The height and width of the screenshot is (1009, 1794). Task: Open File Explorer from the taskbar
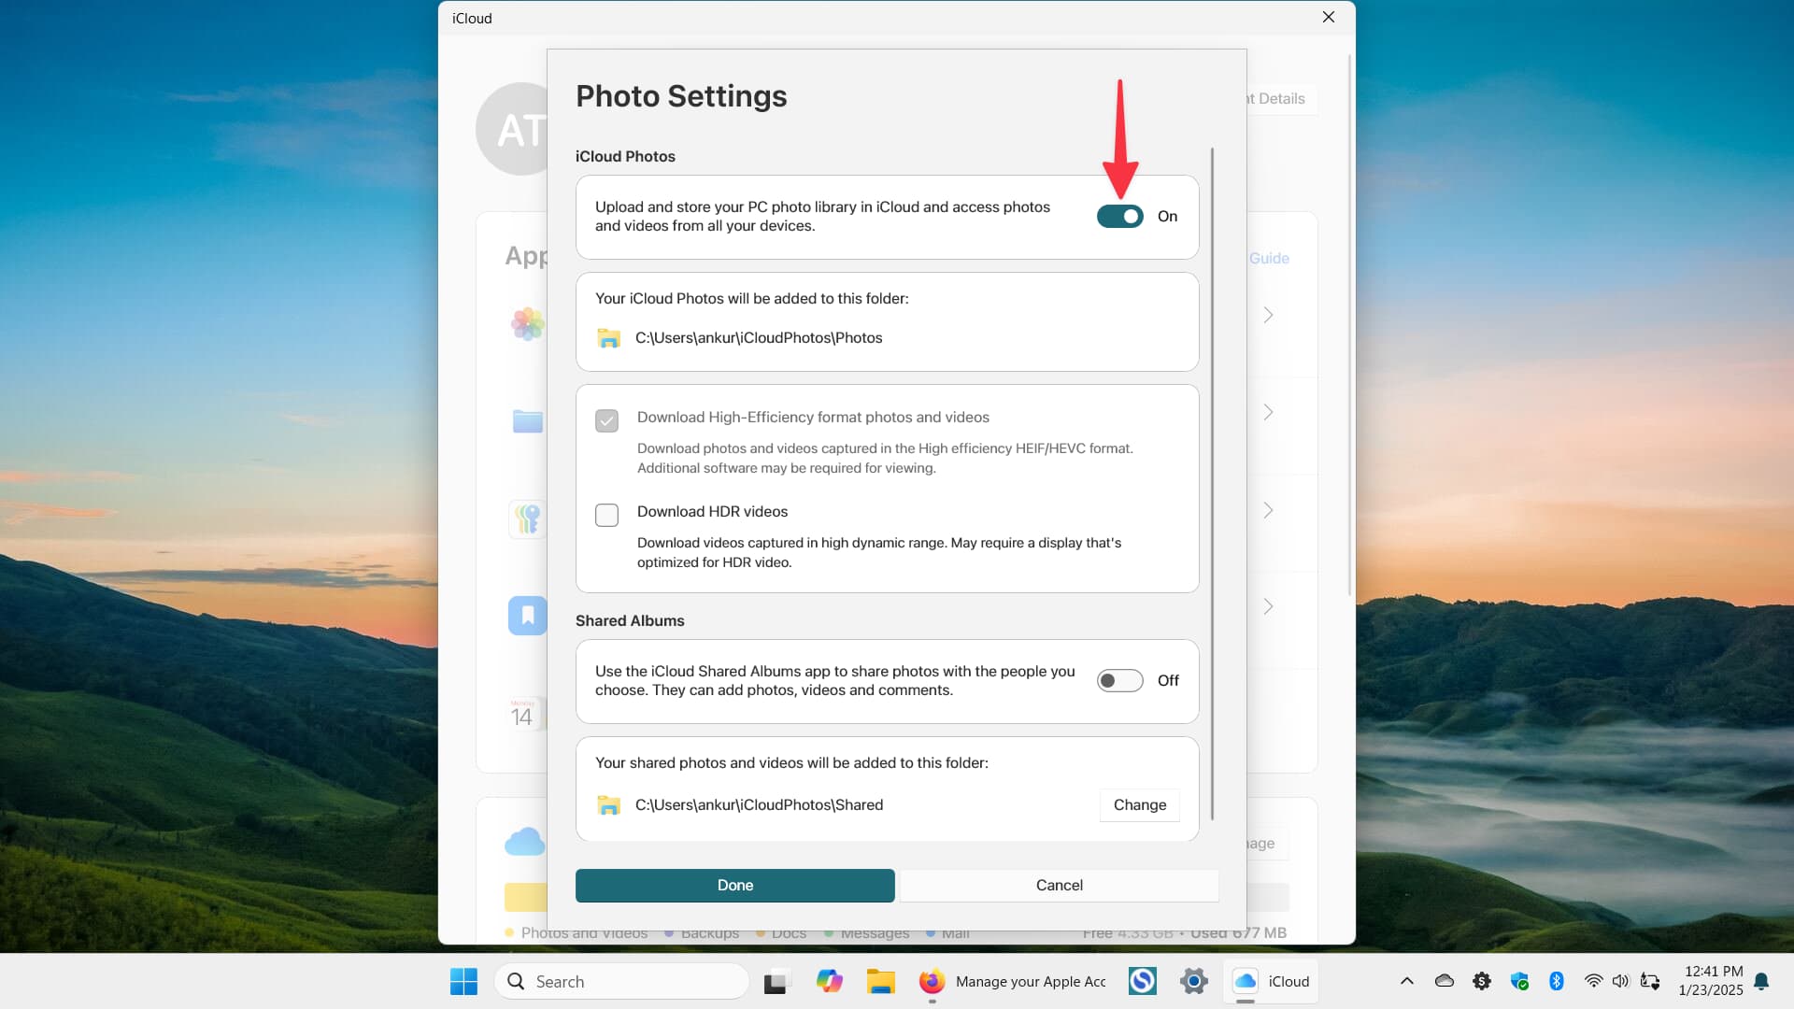[880, 981]
